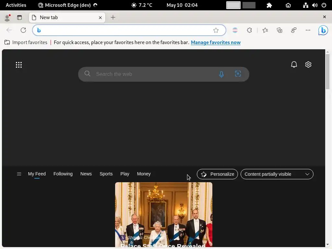This screenshot has height=249, width=332.
Task: Click the home icon in top bar
Action: [288, 5]
